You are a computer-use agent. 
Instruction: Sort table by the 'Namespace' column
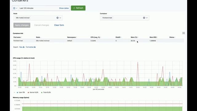[72, 37]
